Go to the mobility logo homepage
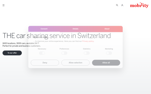The height and width of the screenshot is (94, 151). [x=139, y=5]
